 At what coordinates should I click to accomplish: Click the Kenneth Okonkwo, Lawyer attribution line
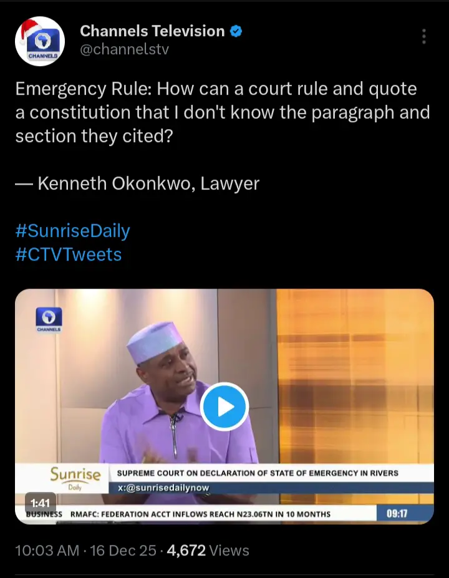pyautogui.click(x=137, y=183)
